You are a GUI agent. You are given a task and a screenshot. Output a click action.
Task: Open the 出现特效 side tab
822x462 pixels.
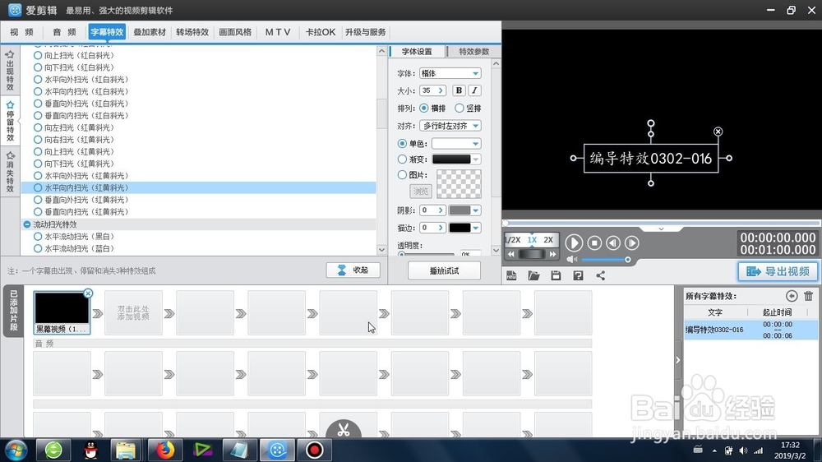(10, 71)
